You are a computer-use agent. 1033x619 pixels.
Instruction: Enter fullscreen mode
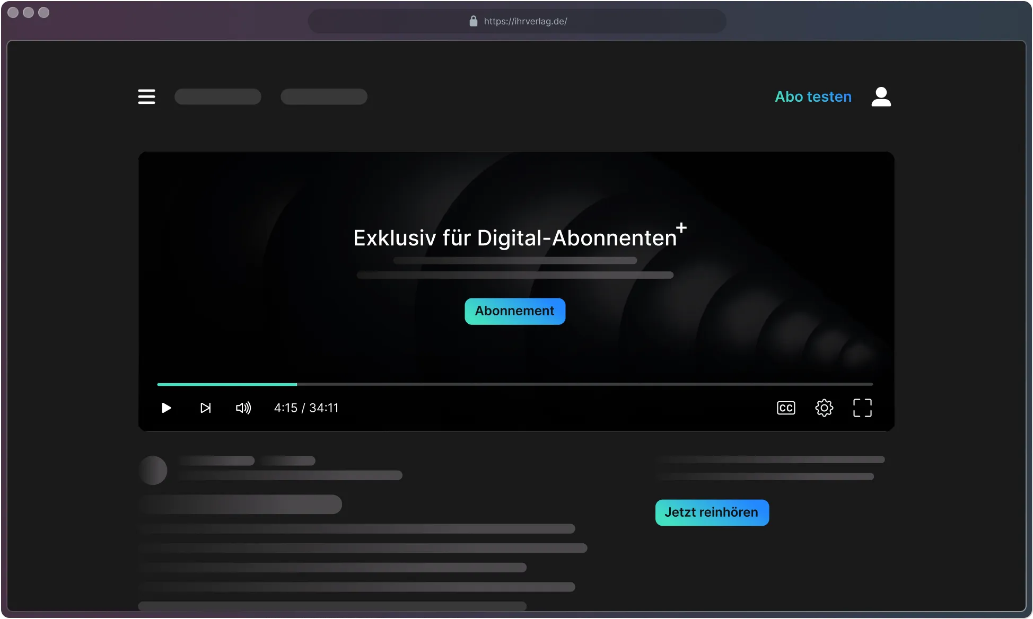click(862, 408)
